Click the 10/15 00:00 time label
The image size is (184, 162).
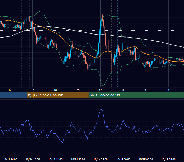click(123, 159)
